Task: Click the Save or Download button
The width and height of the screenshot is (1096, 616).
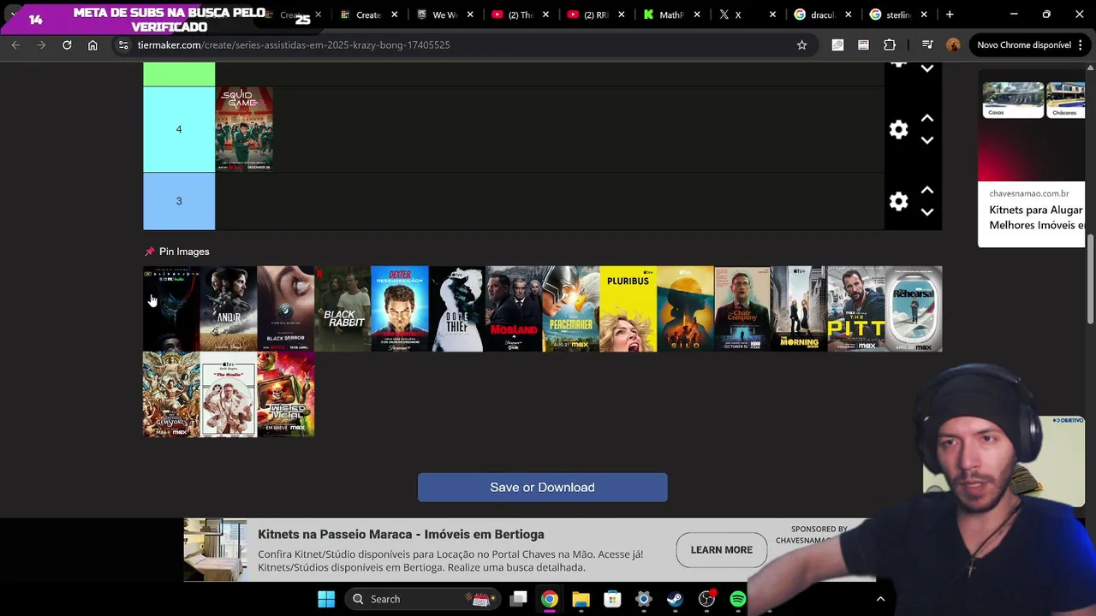Action: pyautogui.click(x=542, y=487)
